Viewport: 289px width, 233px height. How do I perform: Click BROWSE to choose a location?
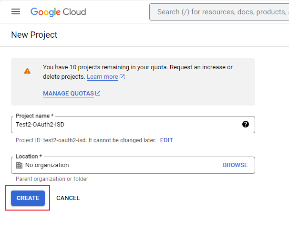pos(235,165)
